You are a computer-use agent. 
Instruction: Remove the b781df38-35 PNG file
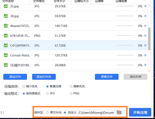(145, 35)
